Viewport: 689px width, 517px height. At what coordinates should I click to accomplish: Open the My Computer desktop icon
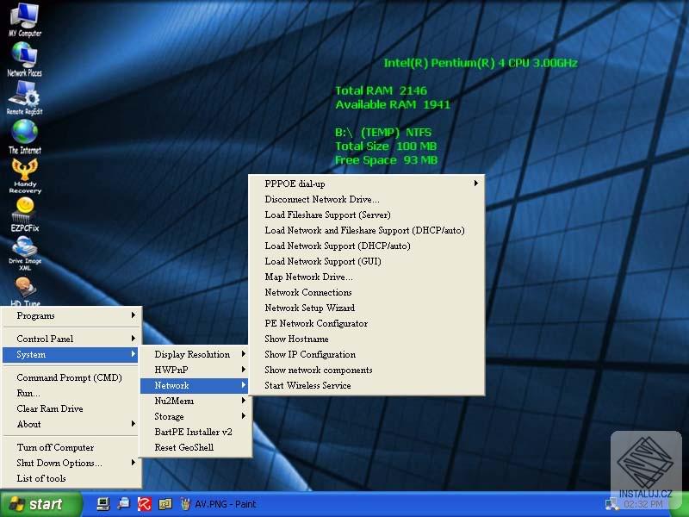point(24,17)
